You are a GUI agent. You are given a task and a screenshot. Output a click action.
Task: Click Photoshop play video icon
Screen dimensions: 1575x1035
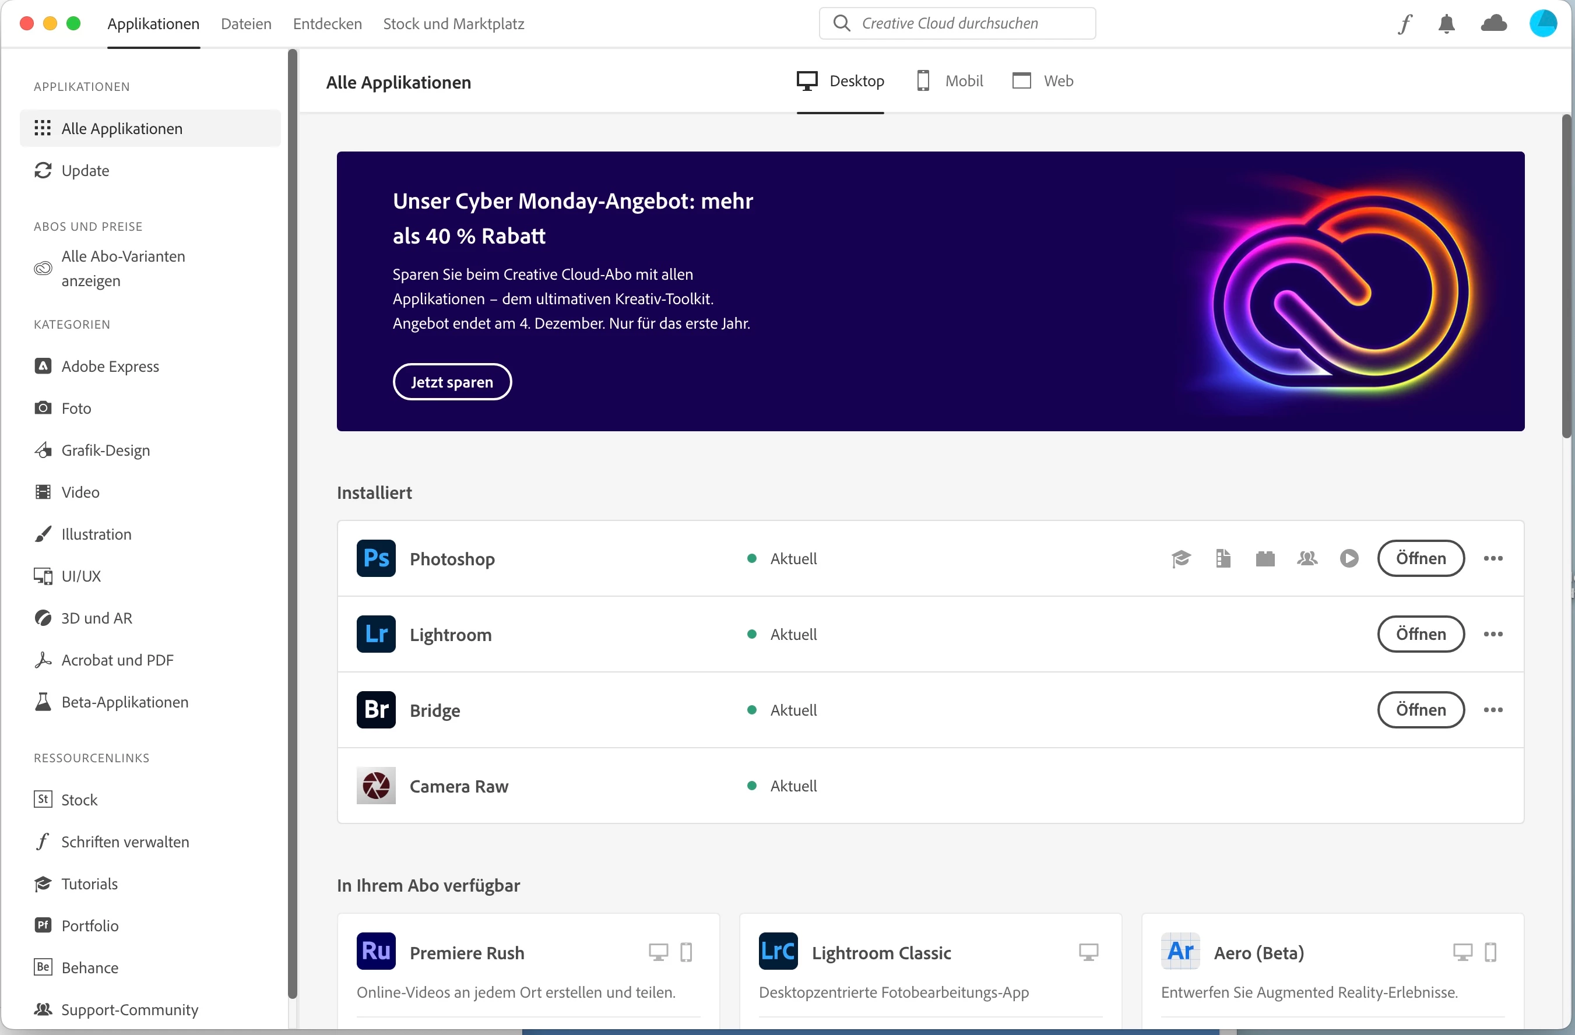tap(1349, 558)
